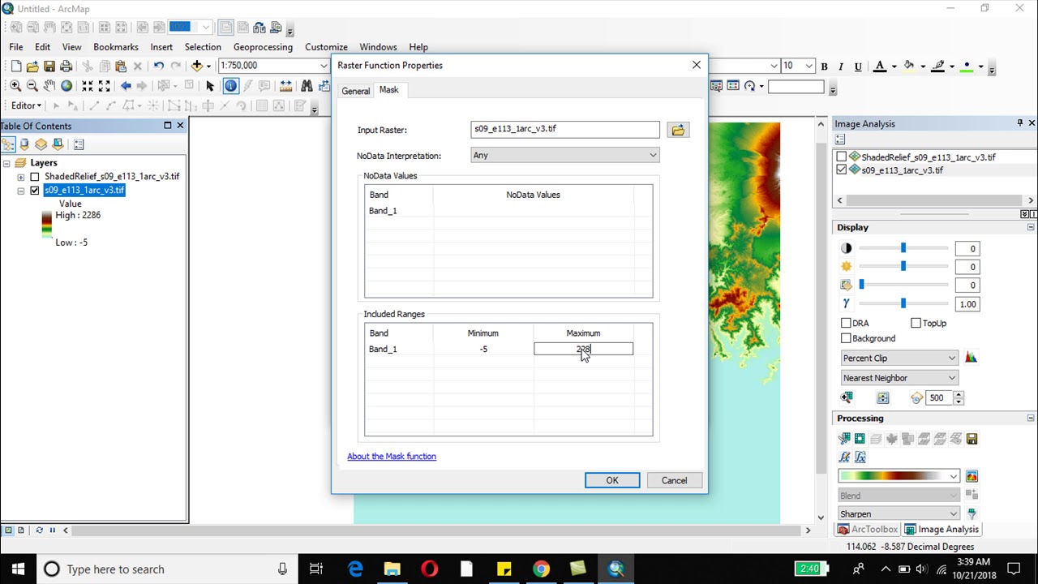Screen dimensions: 1038x584
Task: Toggle s09_e113_1arc_v3.tif checkbox in Table Of Contents
Action: tap(35, 191)
